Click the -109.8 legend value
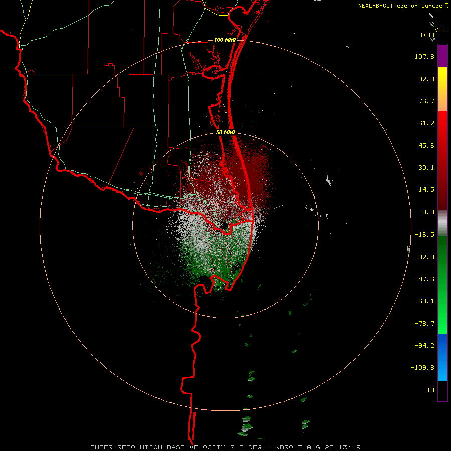The height and width of the screenshot is (451, 451). 422,368
